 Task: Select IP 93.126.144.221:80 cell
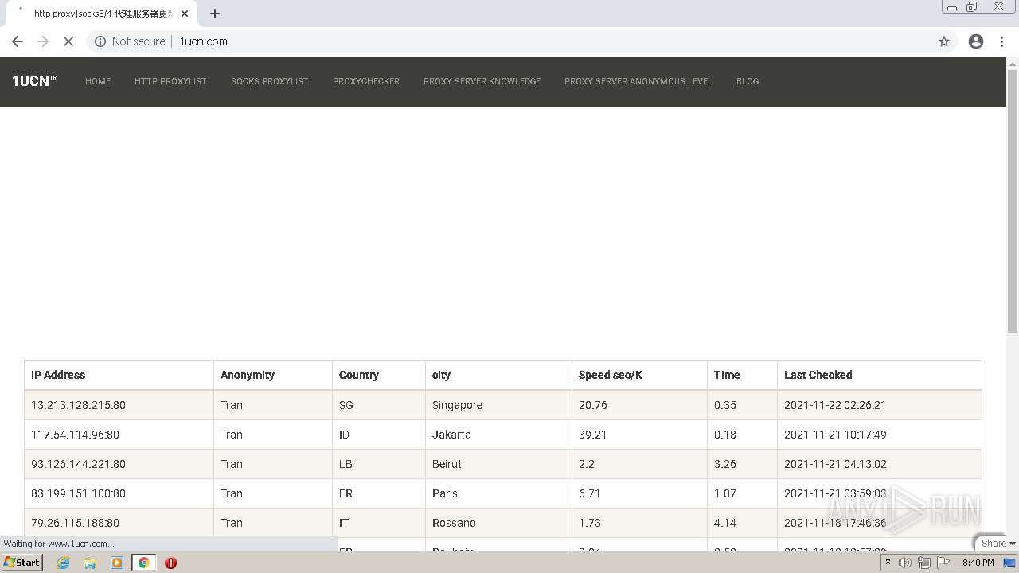(x=119, y=464)
